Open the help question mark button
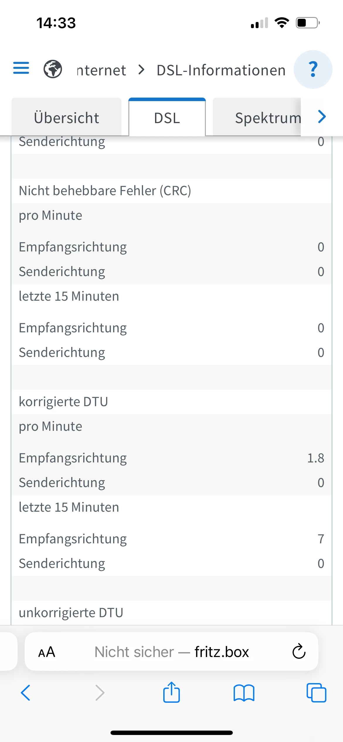 (x=313, y=69)
